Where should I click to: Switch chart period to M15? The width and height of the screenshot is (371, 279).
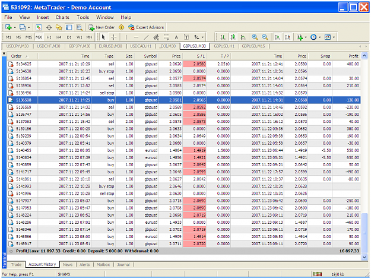pos(28,37)
